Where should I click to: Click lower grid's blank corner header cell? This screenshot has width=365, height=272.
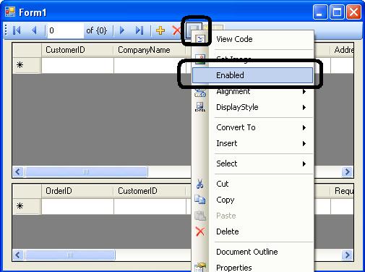click(27, 191)
